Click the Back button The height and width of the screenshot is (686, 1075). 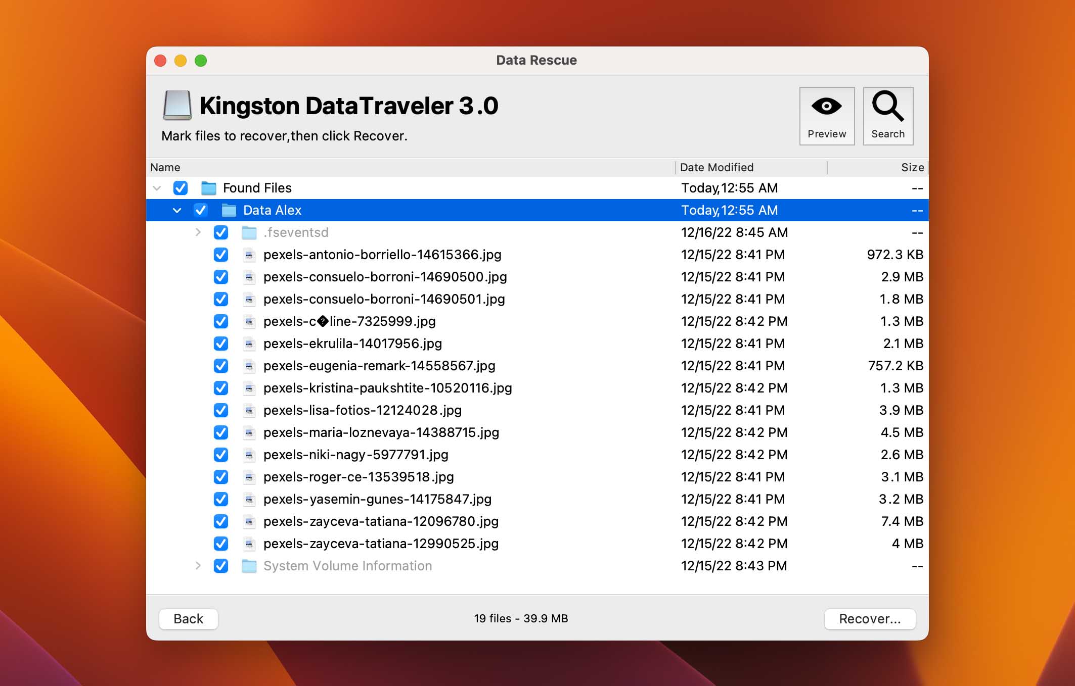point(189,619)
